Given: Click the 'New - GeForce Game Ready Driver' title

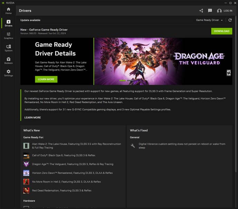Looking at the screenshot, I should click(x=44, y=30).
